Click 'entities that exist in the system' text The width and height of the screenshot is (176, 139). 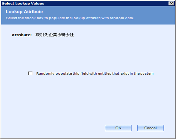126,73
